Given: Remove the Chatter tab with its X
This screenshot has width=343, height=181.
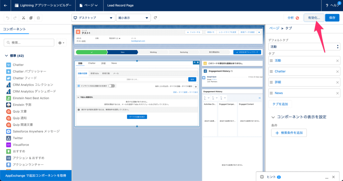Looking at the screenshot, I should tap(337, 71).
